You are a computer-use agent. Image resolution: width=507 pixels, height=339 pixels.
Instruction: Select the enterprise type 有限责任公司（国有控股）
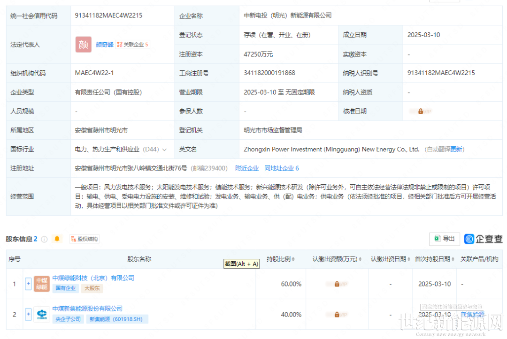click(x=108, y=92)
